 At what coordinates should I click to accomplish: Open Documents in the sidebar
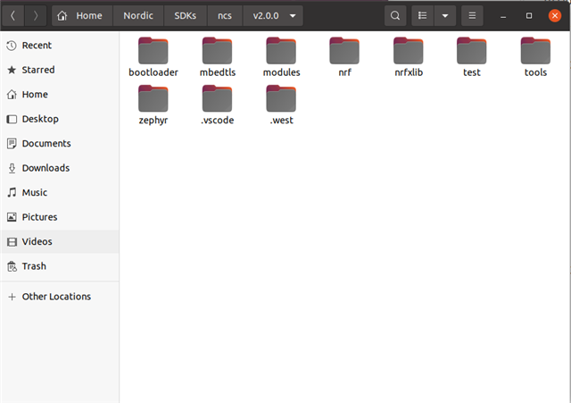point(60,143)
